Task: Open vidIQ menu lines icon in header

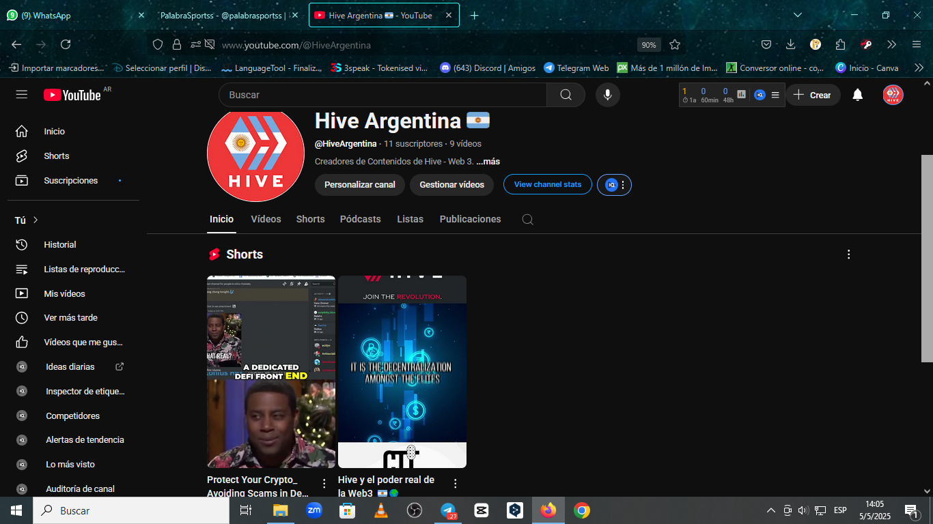Action: pos(775,95)
